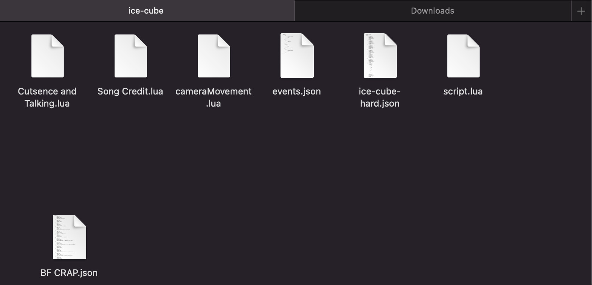Click the Song Credit.lua filename label
592x285 pixels.
coord(130,91)
